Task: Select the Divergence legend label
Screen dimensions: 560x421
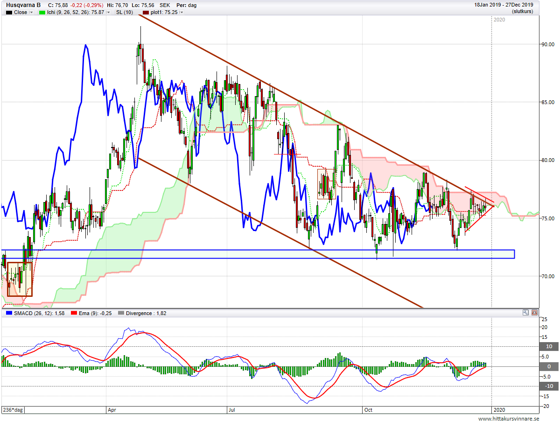Action: click(x=147, y=313)
